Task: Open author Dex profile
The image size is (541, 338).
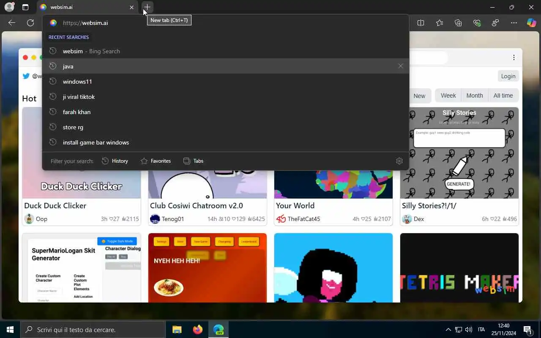Action: point(413,219)
